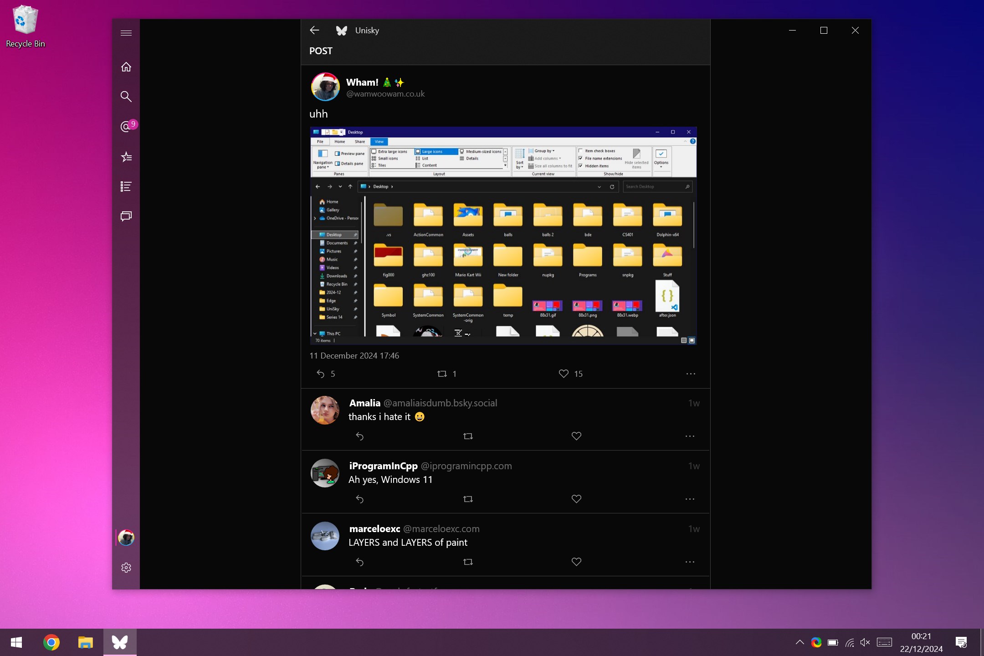Open notifications showing 9 unread

point(126,127)
